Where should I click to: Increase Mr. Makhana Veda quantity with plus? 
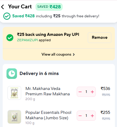(x=92, y=92)
